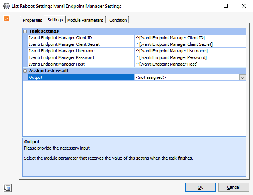Edit the Client Secret value field
Screen dimensions: 253x195
[190, 44]
